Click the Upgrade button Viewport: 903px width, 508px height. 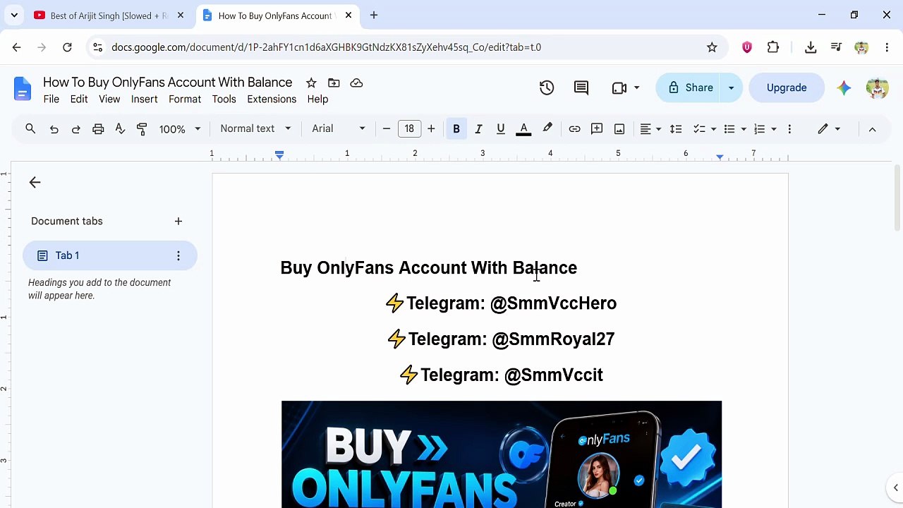point(787,87)
